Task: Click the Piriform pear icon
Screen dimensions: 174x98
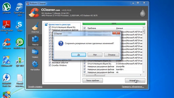Action: 142,13
